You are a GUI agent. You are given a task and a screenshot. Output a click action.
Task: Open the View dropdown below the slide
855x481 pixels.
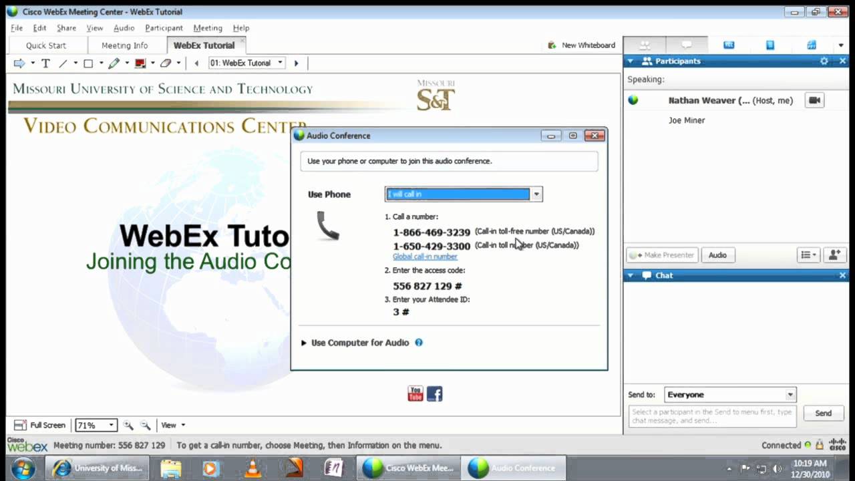pos(173,425)
